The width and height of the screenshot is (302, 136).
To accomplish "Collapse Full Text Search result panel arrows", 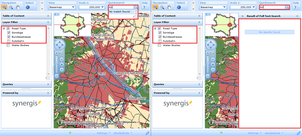I will [242, 16].
